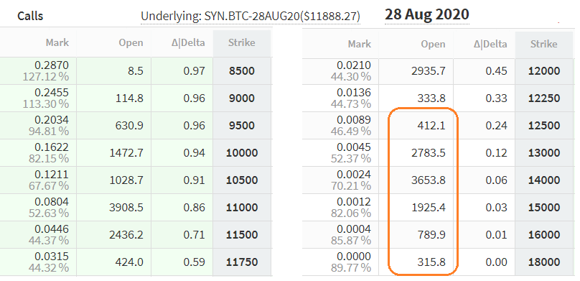Image resolution: width=580 pixels, height=281 pixels.
Task: Click mark price 0.2870 for 8500 strike
Action: tap(52, 65)
